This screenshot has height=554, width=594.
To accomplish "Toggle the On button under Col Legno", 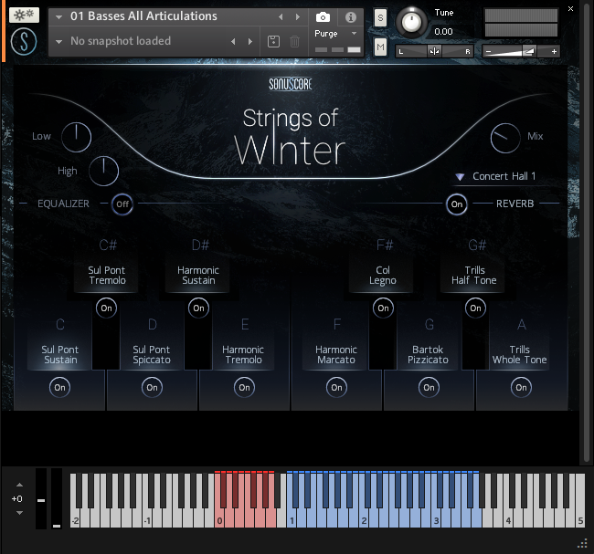I will point(383,308).
